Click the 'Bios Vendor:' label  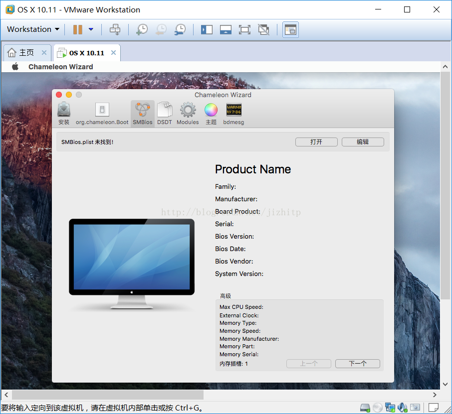(x=234, y=261)
